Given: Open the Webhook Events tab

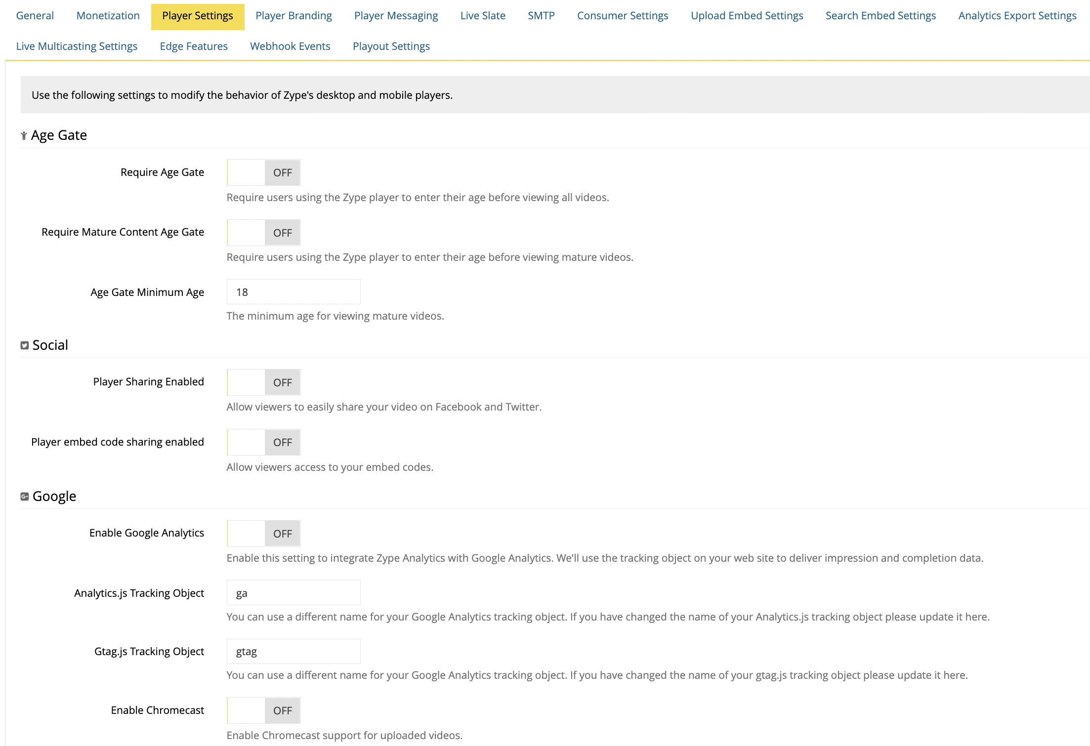Looking at the screenshot, I should 290,46.
